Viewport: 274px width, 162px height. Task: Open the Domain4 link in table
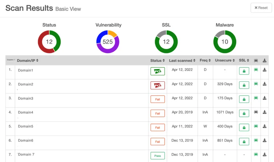pos(25,112)
